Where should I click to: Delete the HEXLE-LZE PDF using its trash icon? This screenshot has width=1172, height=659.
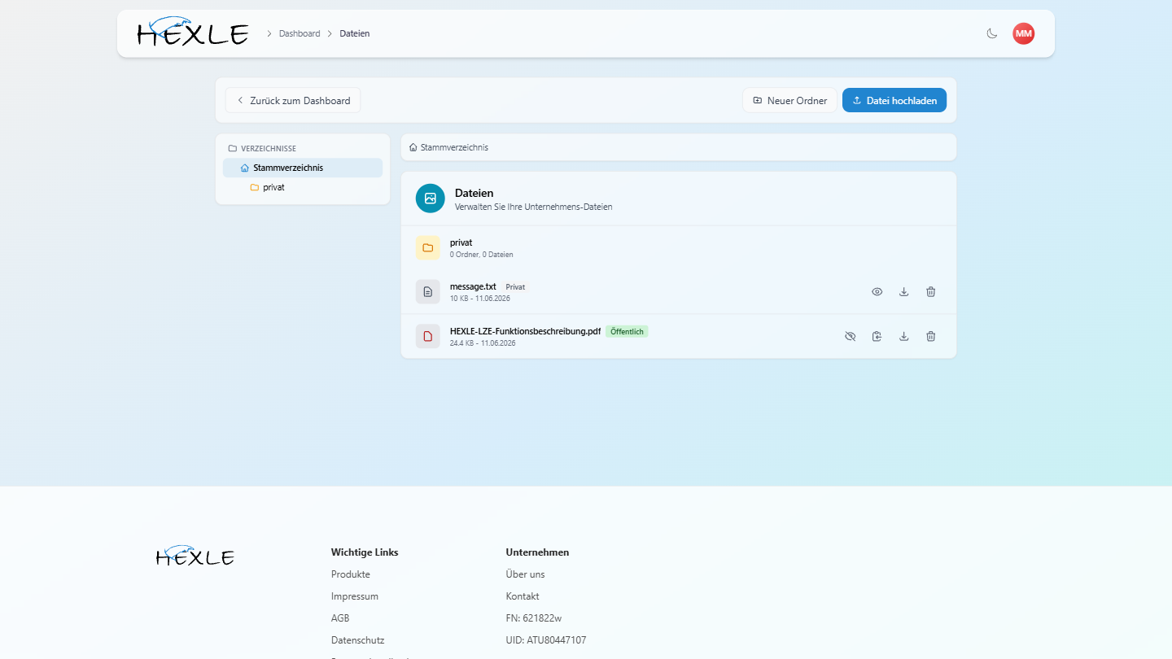click(x=930, y=336)
